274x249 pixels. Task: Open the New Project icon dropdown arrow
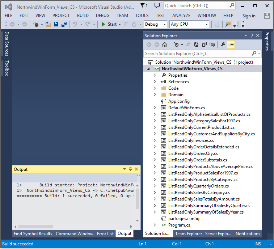coord(42,24)
